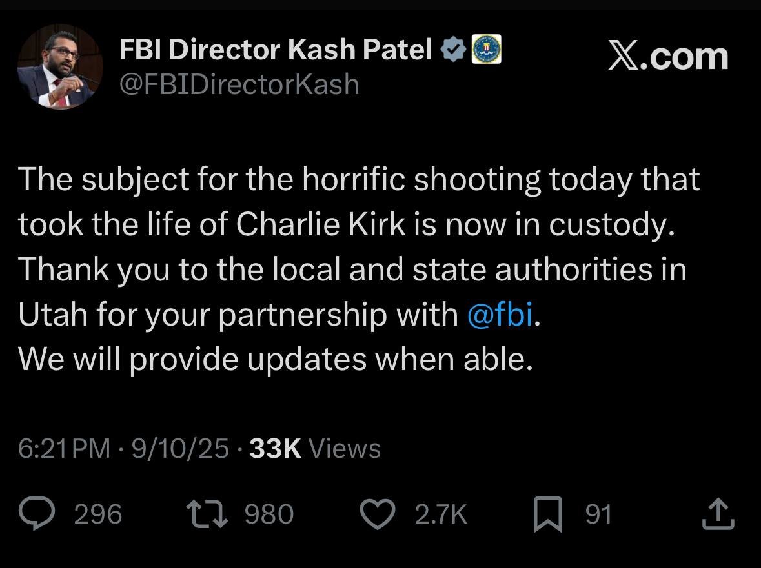Click the 9/10/25 post date

pos(180,449)
